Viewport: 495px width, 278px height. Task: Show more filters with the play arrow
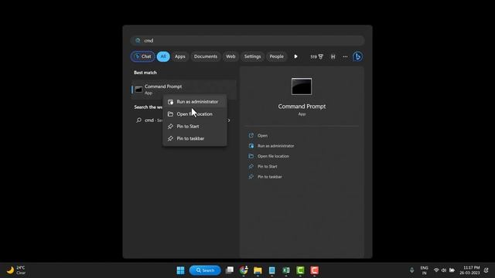point(295,56)
